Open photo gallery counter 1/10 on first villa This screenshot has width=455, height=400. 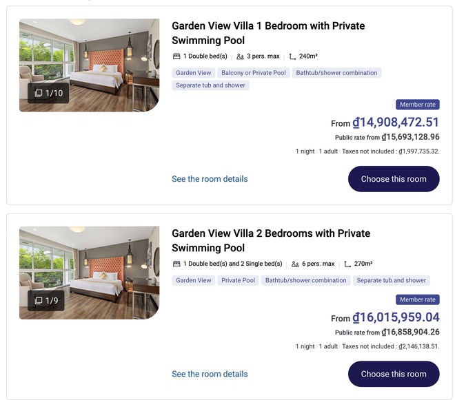tap(48, 93)
